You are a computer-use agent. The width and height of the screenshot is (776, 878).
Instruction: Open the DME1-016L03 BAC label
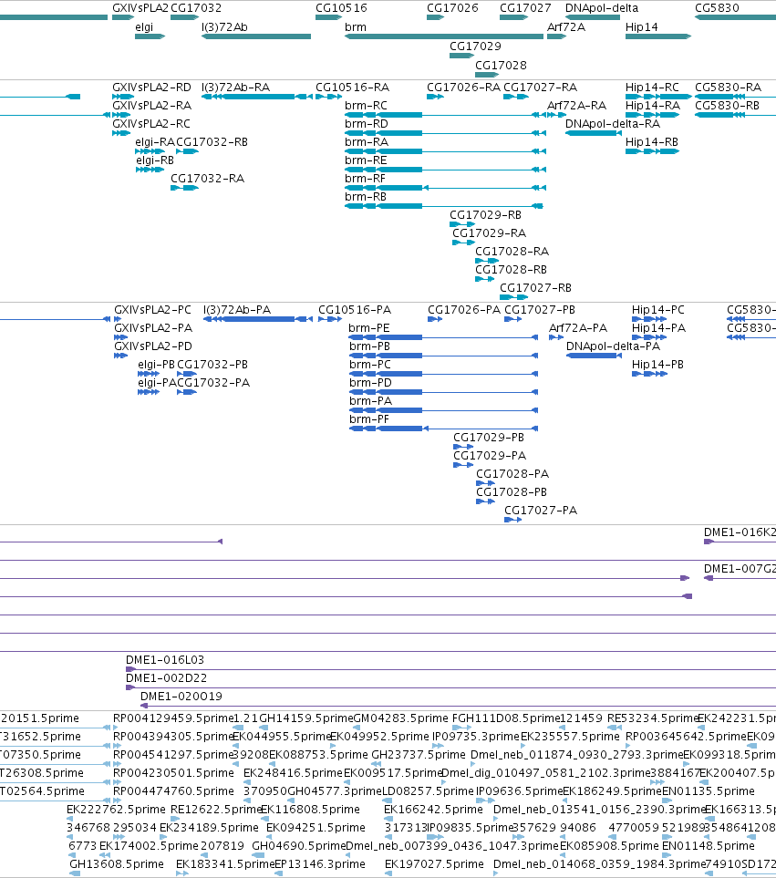pyautogui.click(x=165, y=659)
